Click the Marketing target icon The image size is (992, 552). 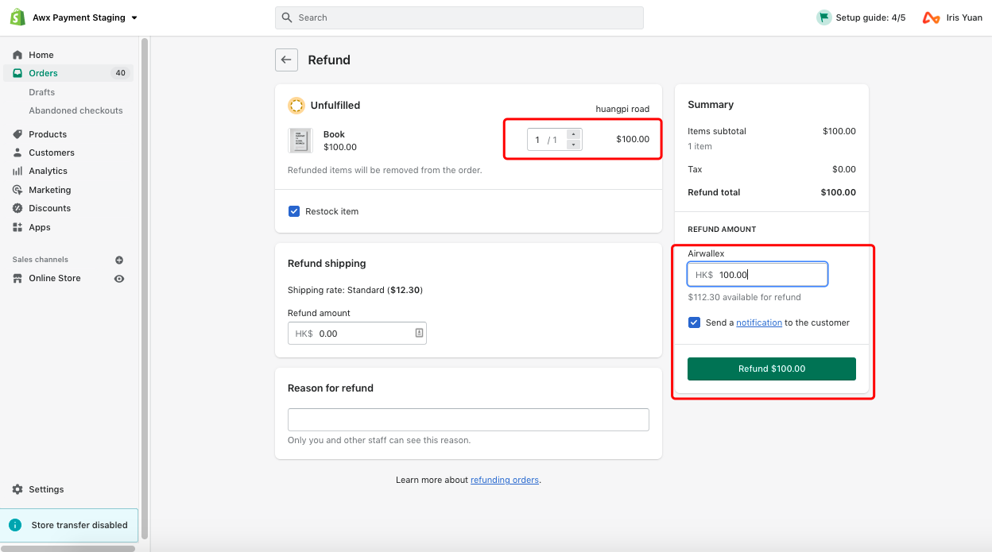pos(17,190)
